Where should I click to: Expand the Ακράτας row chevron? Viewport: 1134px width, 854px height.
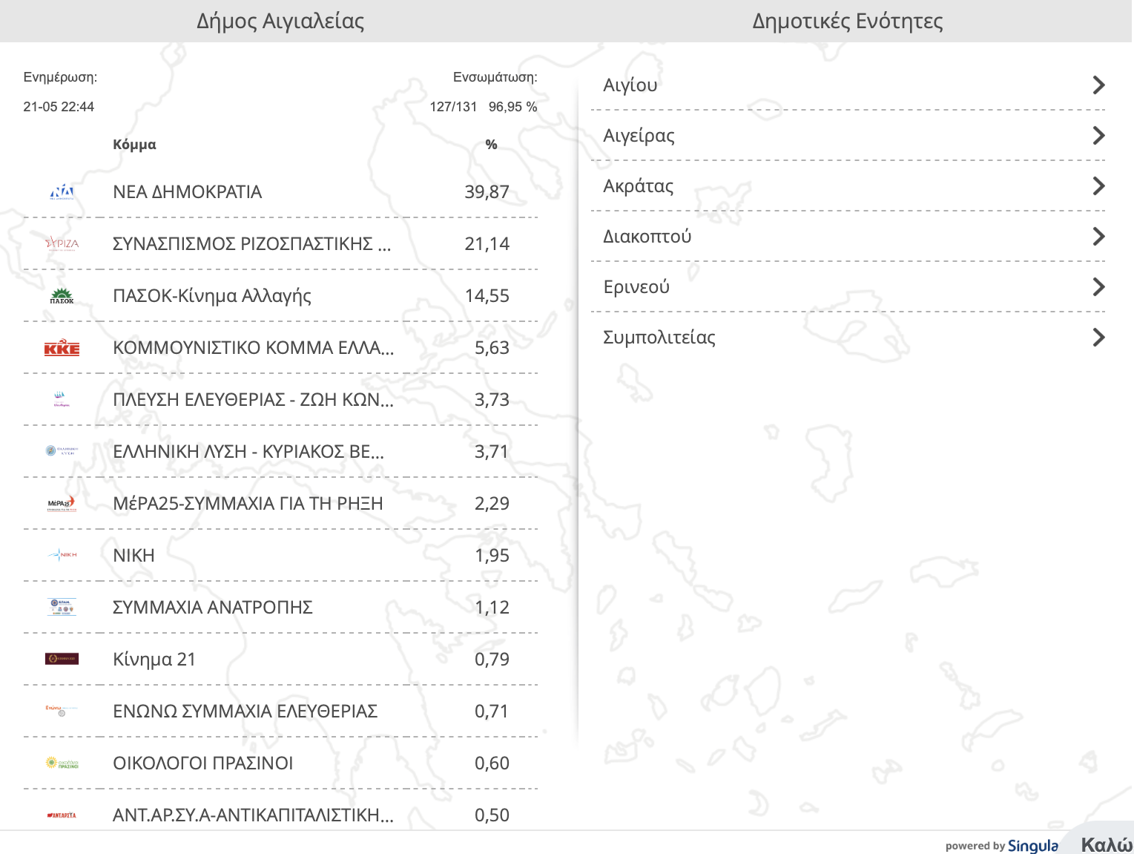1099,186
